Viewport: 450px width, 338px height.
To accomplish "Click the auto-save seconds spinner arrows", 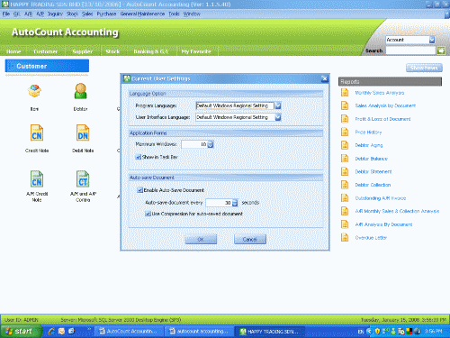I will point(235,203).
